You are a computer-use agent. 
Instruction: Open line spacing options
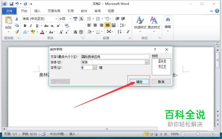[x=122, y=25]
